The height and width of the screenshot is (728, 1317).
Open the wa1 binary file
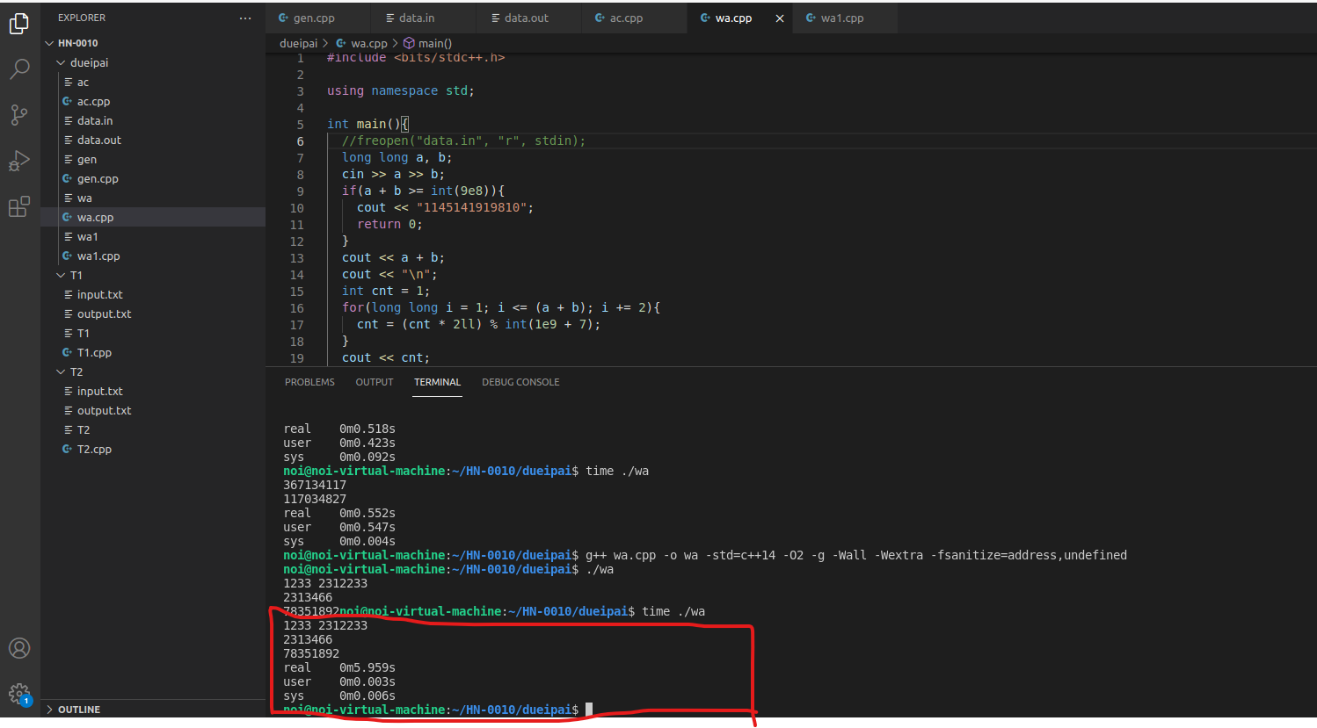[x=153, y=237]
